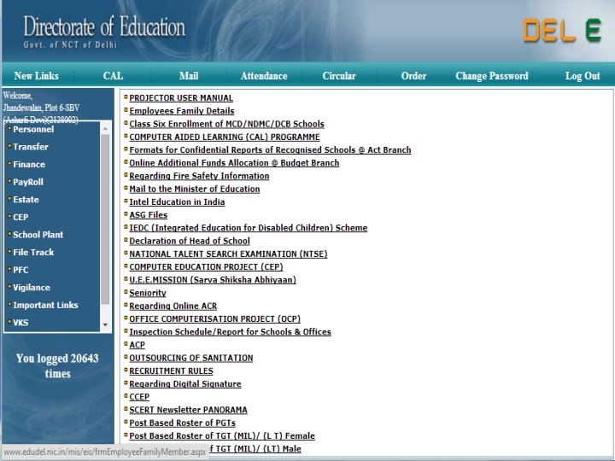Image resolution: width=615 pixels, height=461 pixels.
Task: Open Declaration of Head of School
Action: pyautogui.click(x=190, y=241)
